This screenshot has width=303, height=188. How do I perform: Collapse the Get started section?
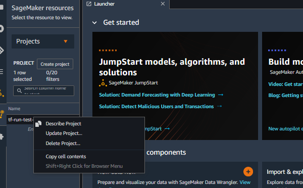94,23
